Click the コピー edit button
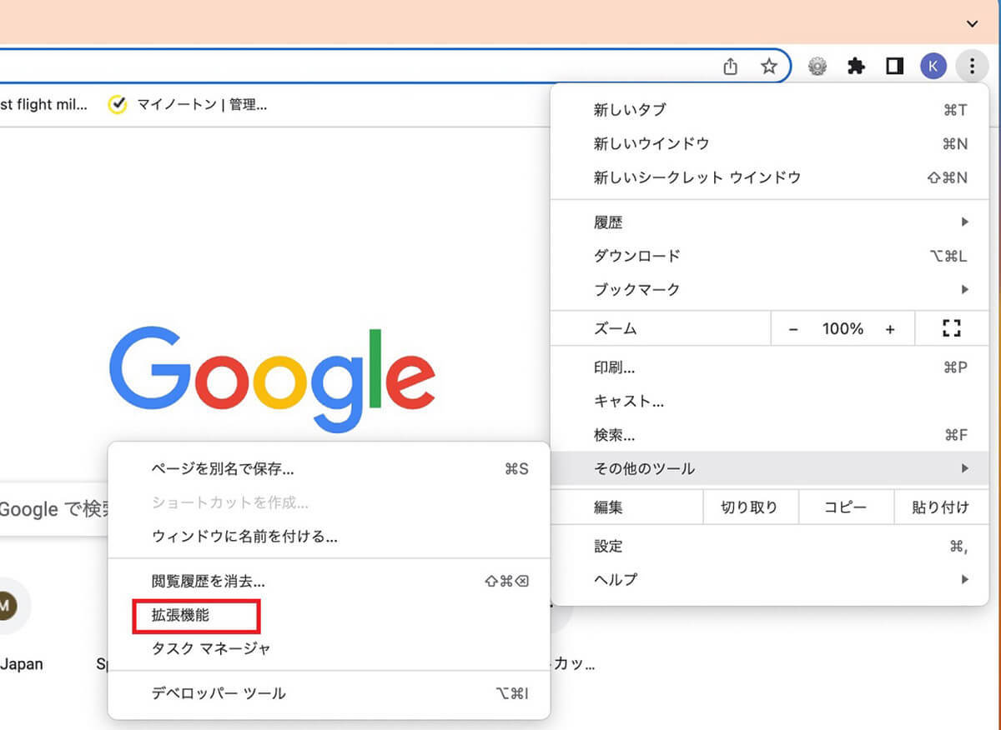This screenshot has width=1001, height=730. 845,507
